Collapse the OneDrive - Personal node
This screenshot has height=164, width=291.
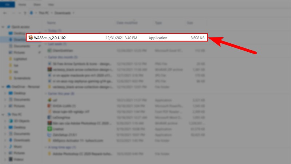tap(3, 87)
